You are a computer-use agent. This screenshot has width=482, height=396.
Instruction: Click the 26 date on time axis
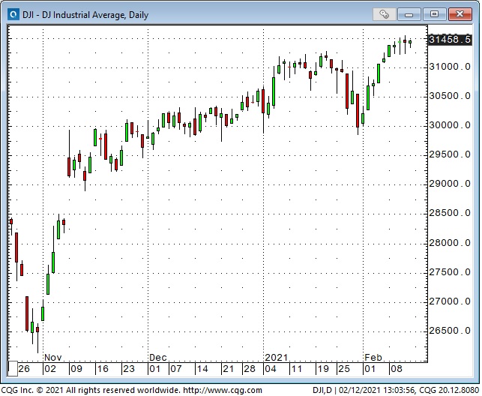click(24, 369)
